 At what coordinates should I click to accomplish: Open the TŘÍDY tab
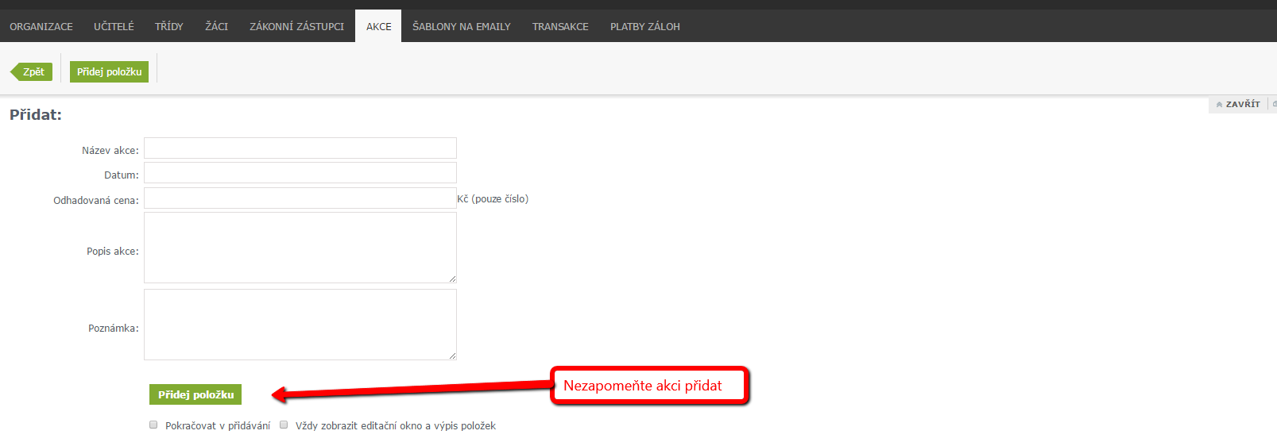click(x=169, y=26)
